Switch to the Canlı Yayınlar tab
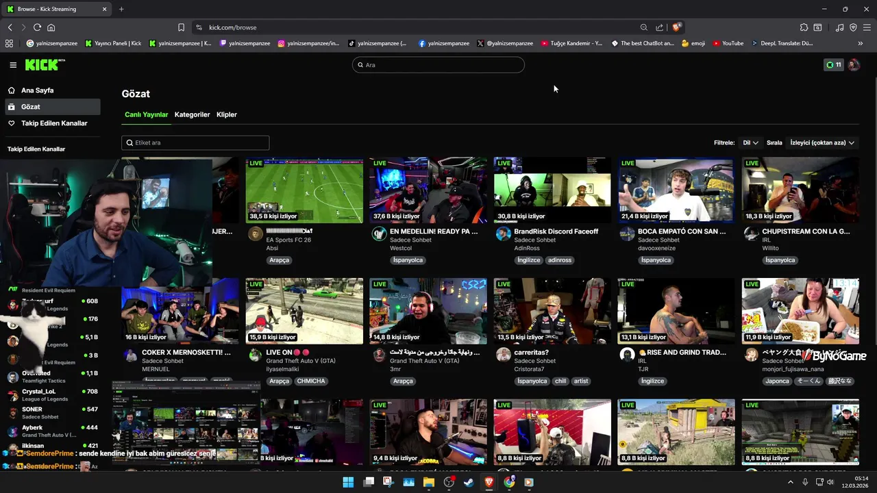This screenshot has height=493, width=877. pyautogui.click(x=146, y=114)
